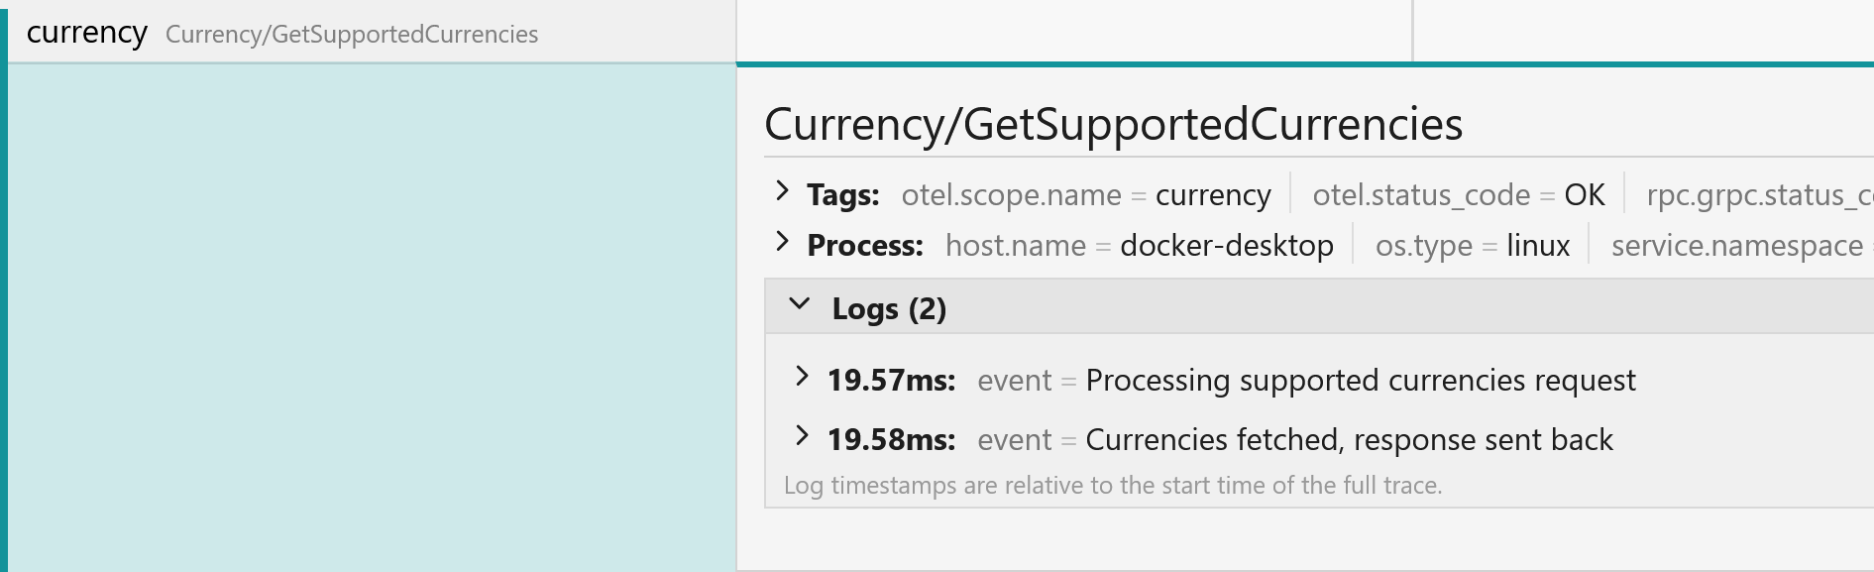Click the light teal span detail gutter
Screen dimensions: 1874x572
click(372, 317)
